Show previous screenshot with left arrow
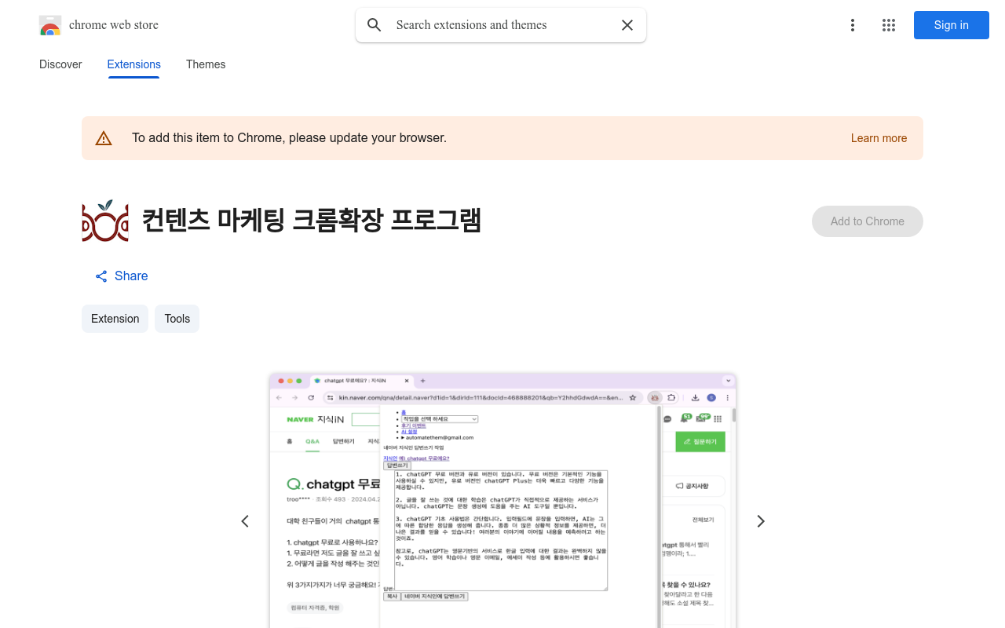The image size is (1005, 628). (x=245, y=521)
